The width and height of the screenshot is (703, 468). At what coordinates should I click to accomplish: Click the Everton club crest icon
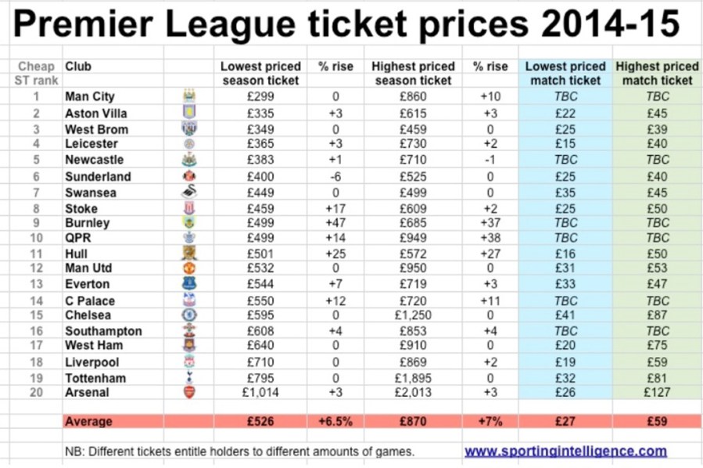(188, 284)
